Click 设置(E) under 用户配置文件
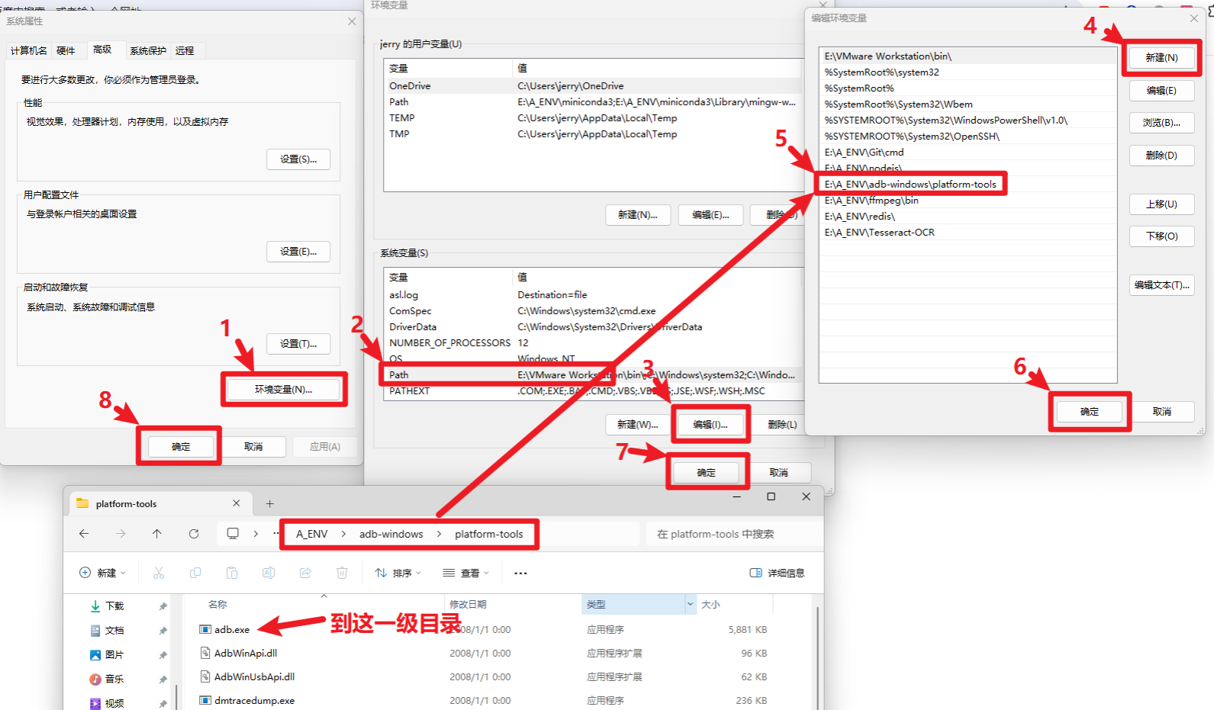This screenshot has width=1214, height=710. pos(298,252)
